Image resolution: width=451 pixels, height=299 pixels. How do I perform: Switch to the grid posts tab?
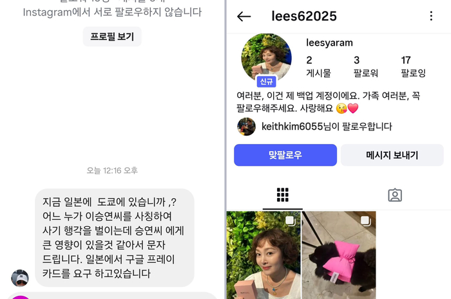tap(282, 195)
